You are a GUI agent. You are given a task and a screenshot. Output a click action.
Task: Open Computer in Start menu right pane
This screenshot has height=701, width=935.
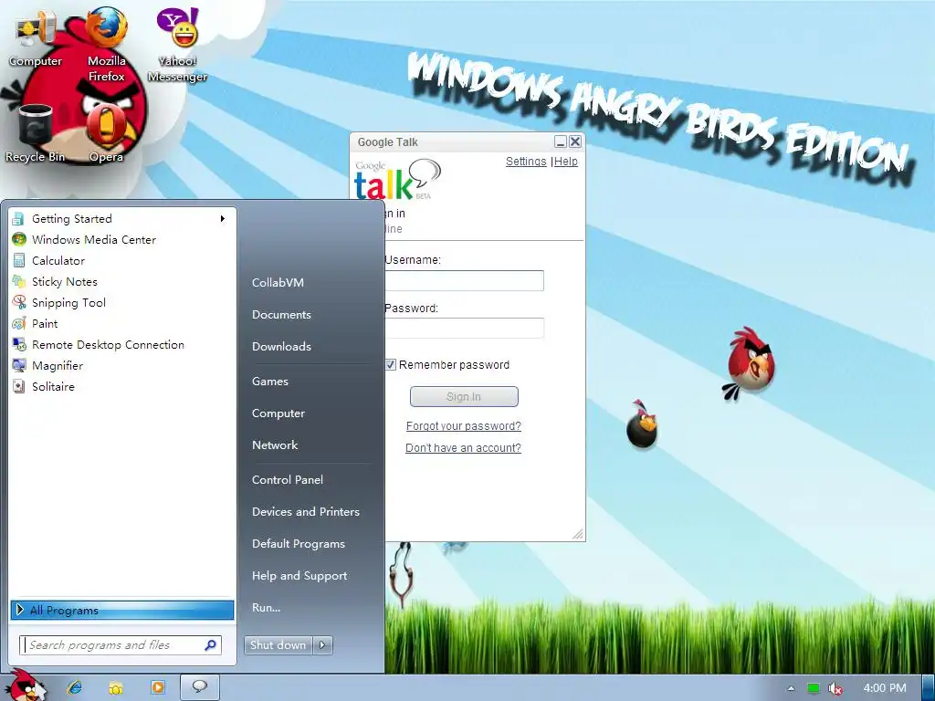click(278, 413)
